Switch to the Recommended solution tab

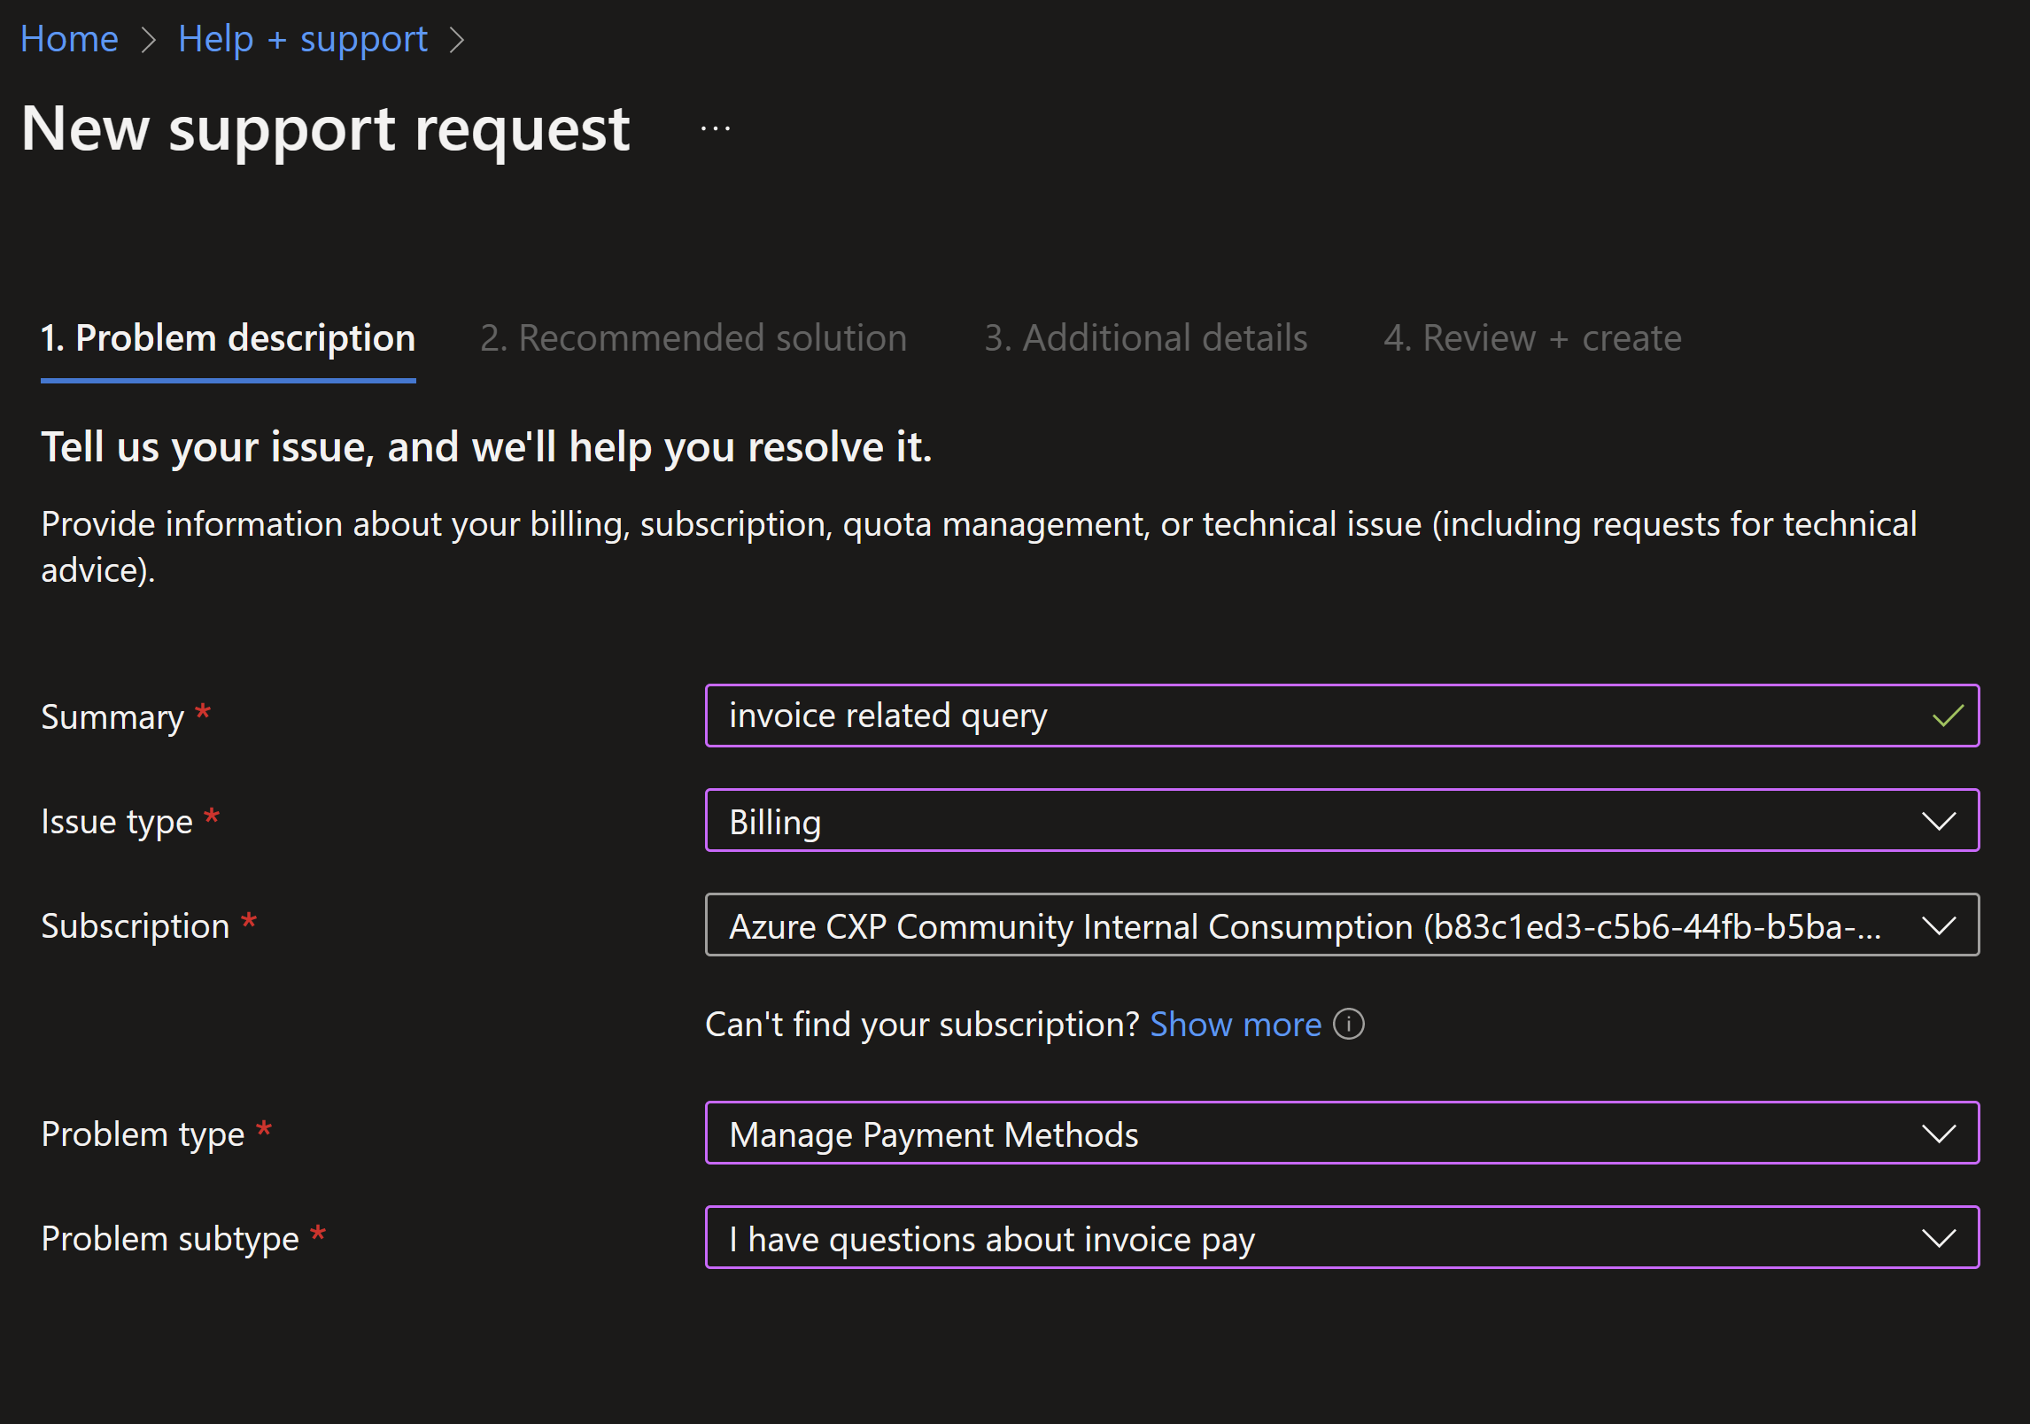point(693,337)
